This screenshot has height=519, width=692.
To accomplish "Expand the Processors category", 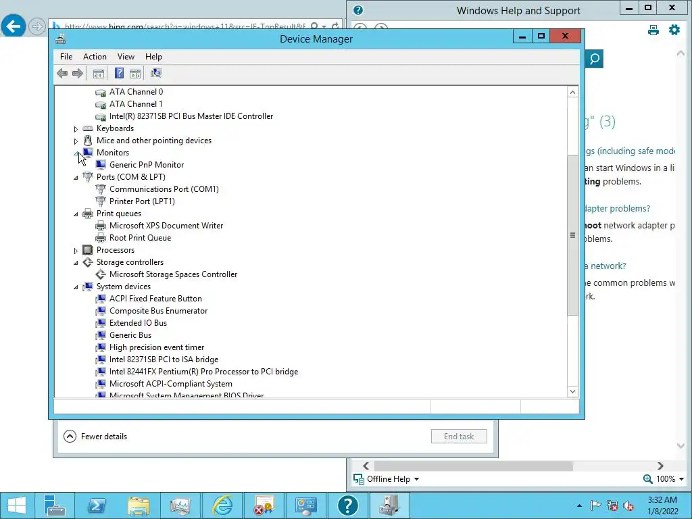I will pyautogui.click(x=76, y=251).
